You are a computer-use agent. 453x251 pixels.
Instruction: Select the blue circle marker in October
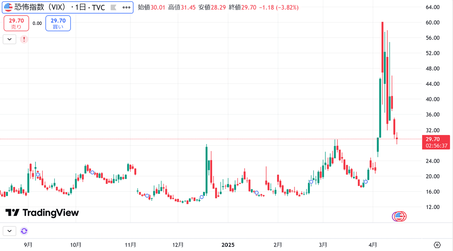point(92,172)
